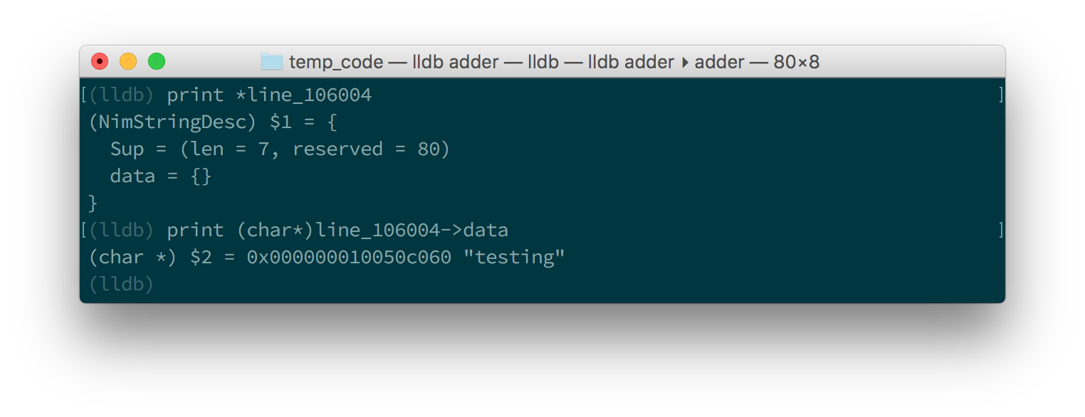Screen dimensions: 1085x417
Task: Click the 'len = 7' value in the Sup line
Action: pyautogui.click(x=235, y=149)
